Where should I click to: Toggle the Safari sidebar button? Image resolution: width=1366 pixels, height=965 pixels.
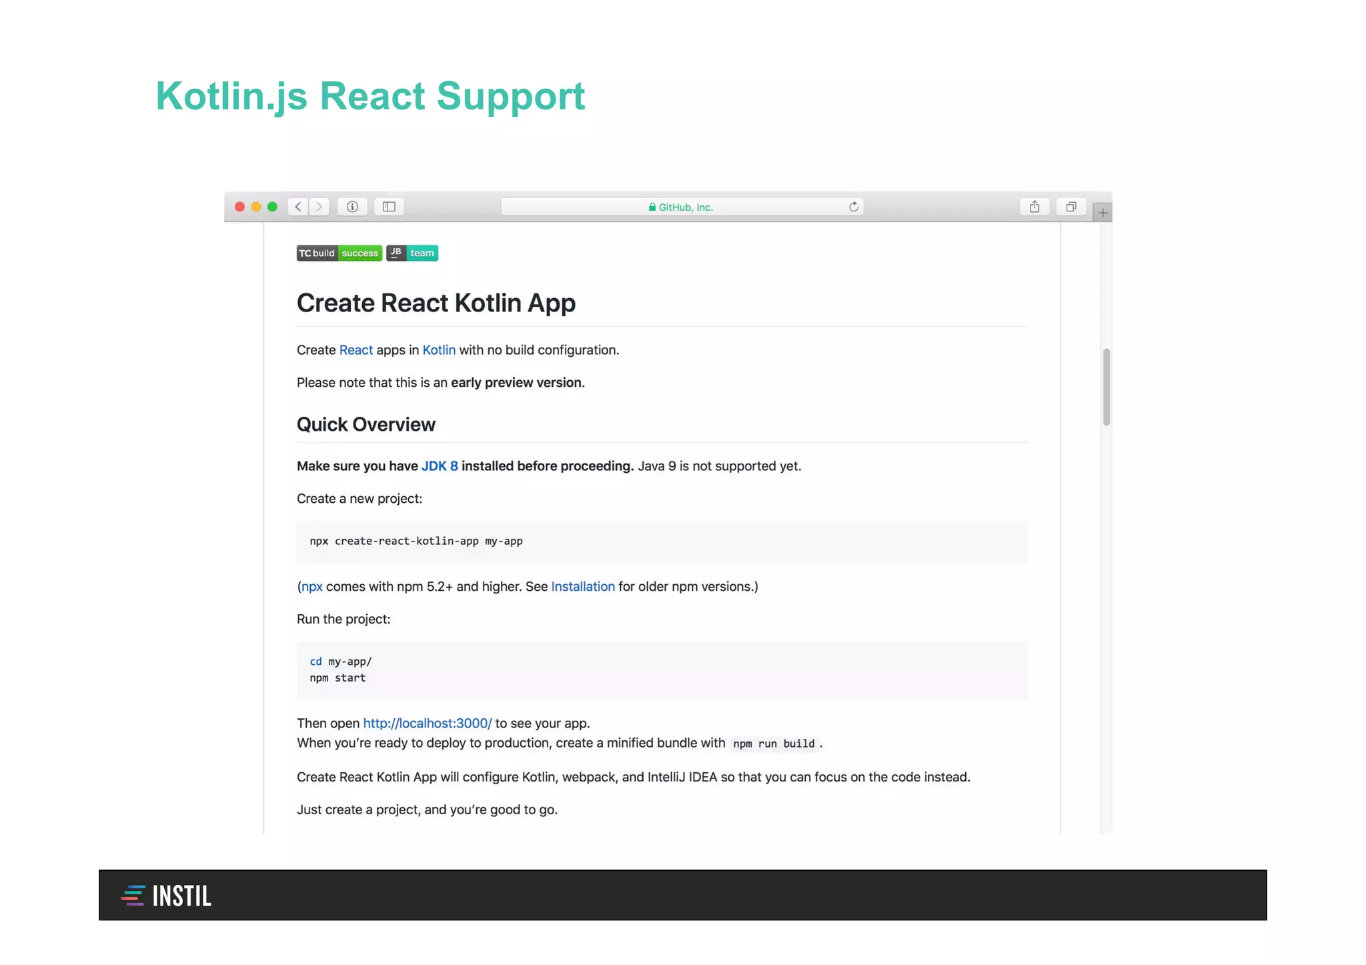pyautogui.click(x=389, y=207)
